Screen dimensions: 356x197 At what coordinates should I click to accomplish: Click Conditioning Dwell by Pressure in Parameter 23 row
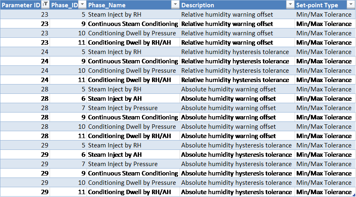tap(132, 33)
